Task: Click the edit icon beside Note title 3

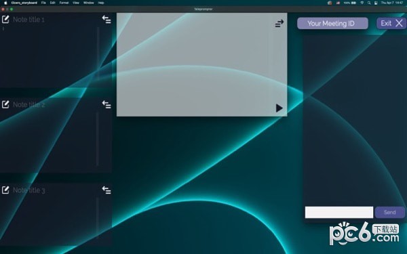Action: (5, 190)
